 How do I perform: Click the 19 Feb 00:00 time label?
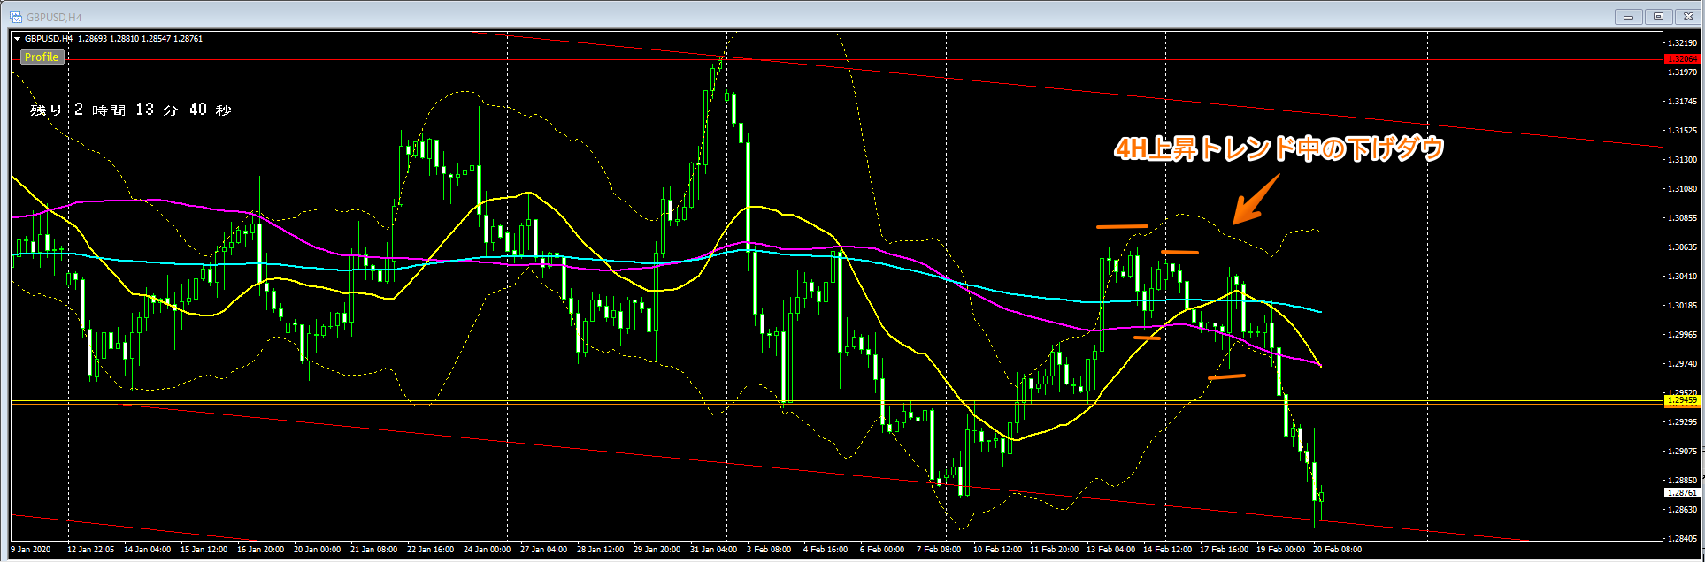[x=1280, y=550]
